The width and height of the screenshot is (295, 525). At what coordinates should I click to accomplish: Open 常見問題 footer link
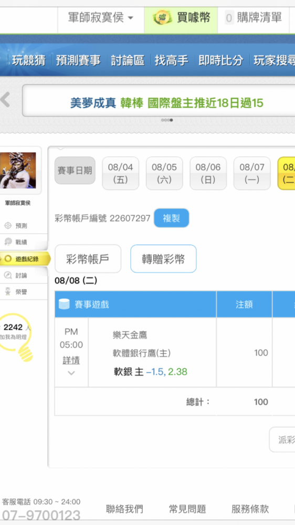[x=187, y=509]
